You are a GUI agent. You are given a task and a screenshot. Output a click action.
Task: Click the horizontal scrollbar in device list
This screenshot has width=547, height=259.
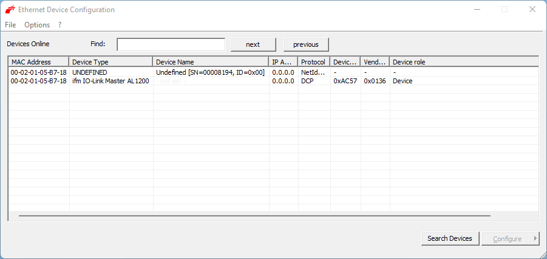(x=254, y=215)
